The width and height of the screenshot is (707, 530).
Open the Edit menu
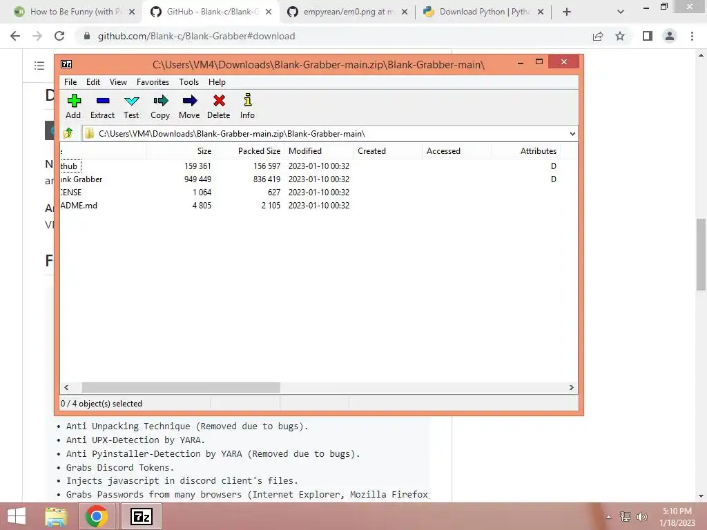[x=93, y=82]
